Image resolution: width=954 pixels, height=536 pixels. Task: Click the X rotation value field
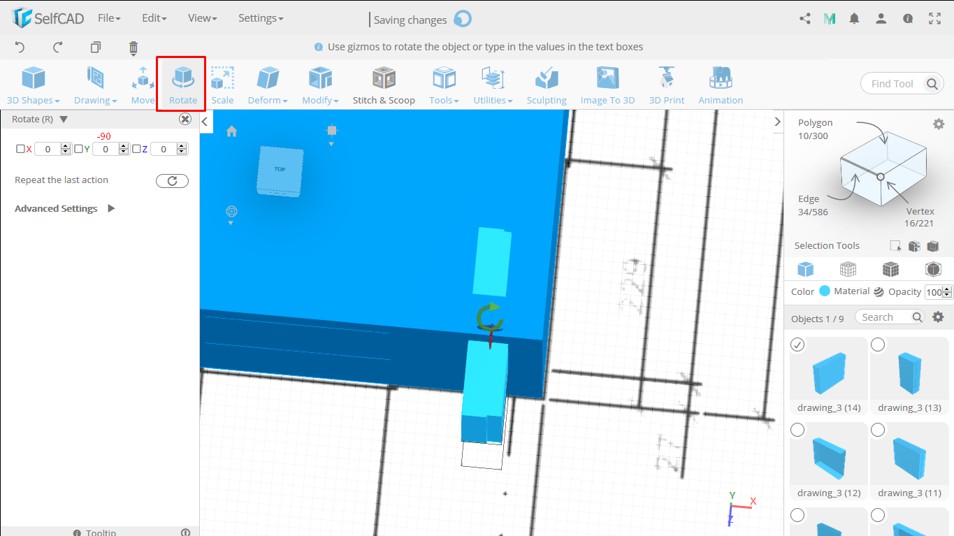coord(48,149)
